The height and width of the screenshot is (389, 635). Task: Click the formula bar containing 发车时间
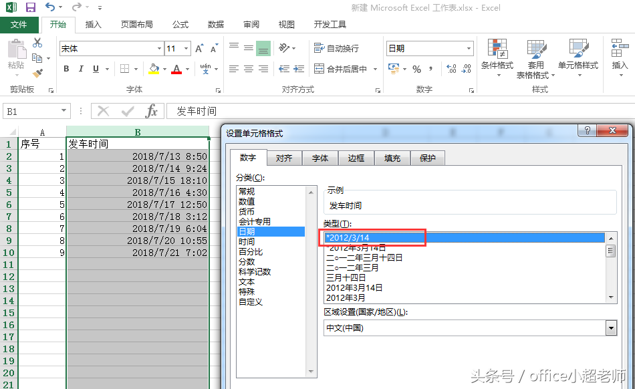click(400, 111)
